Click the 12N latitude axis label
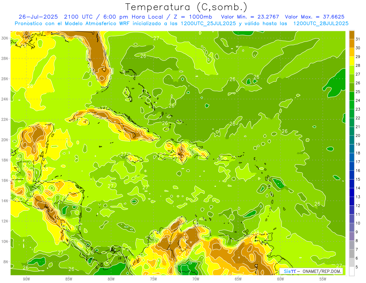 (5, 221)
